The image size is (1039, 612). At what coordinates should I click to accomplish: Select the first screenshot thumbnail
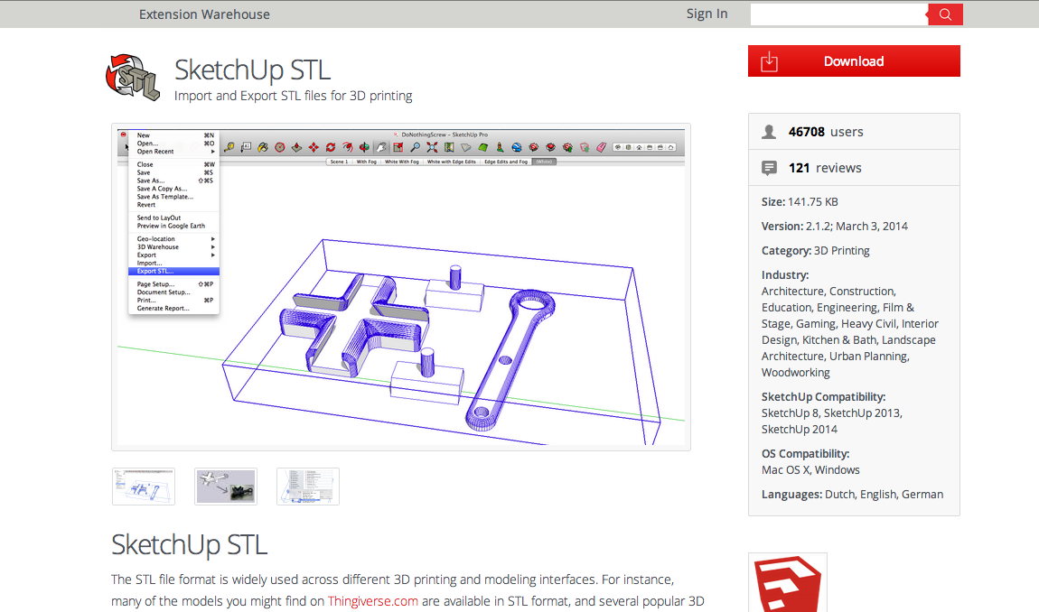tap(144, 487)
